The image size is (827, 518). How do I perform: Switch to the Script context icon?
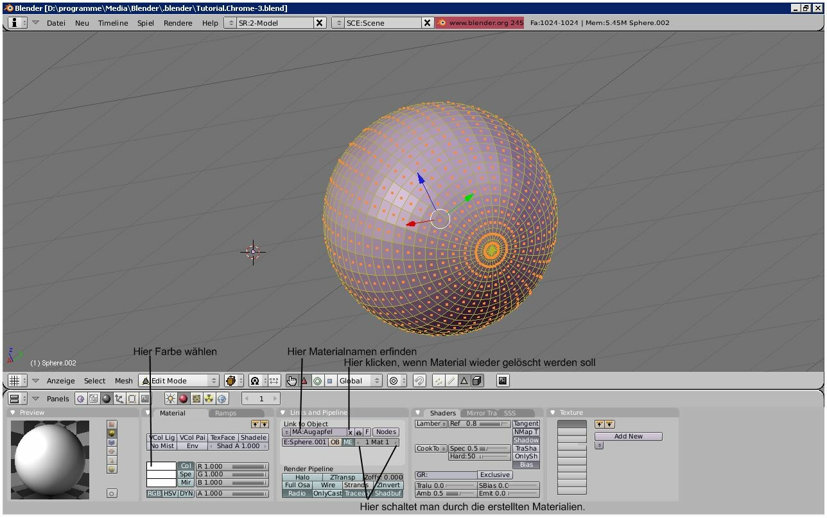coord(93,399)
